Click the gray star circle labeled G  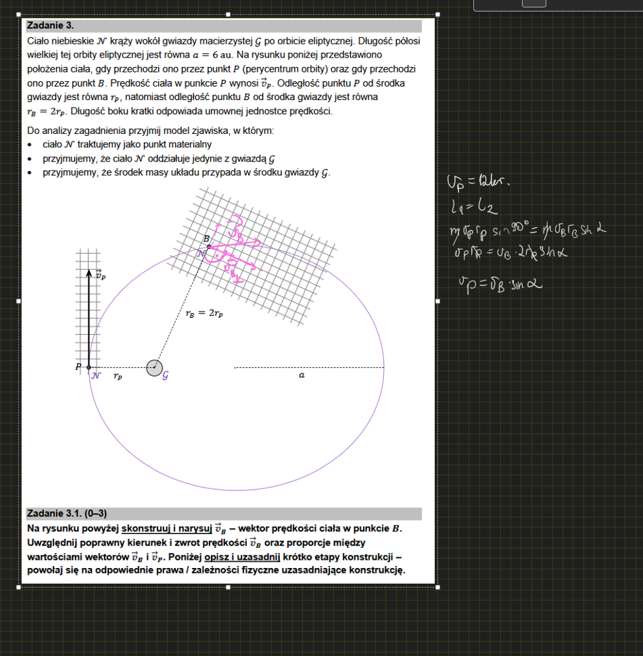[x=154, y=367]
